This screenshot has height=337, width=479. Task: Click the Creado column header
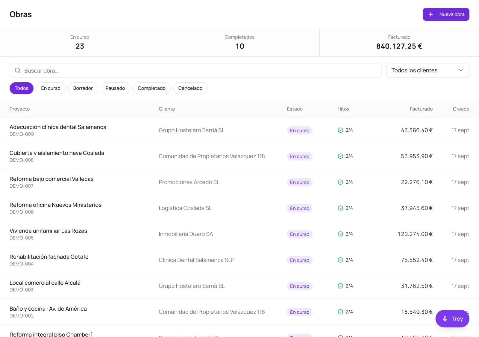(x=461, y=109)
